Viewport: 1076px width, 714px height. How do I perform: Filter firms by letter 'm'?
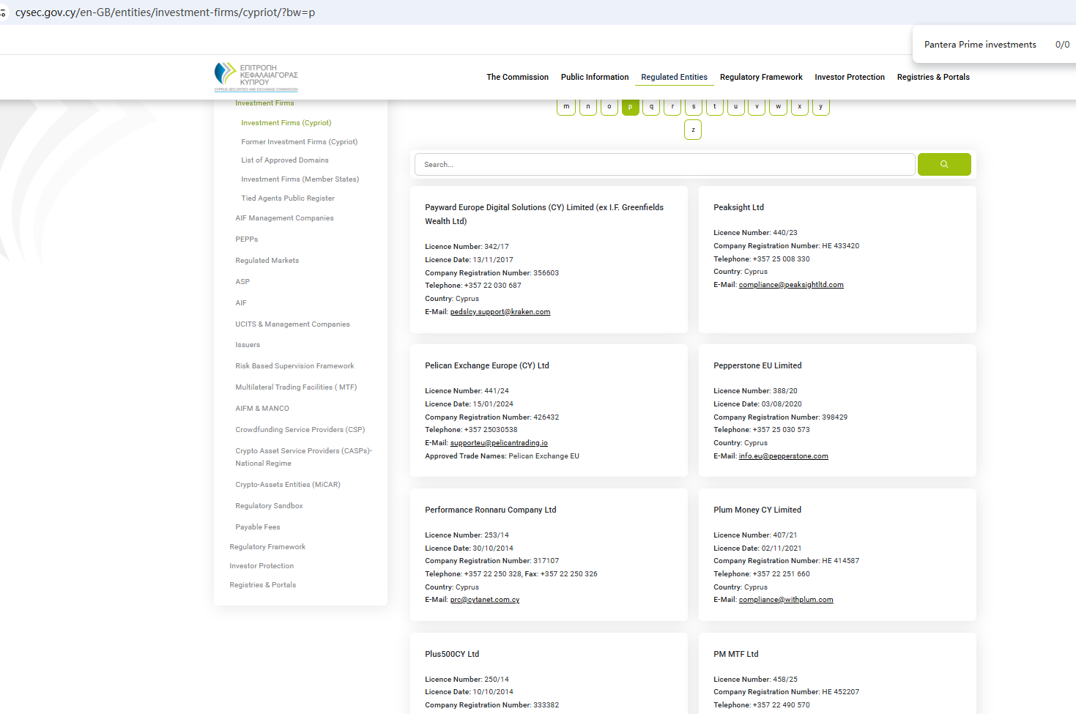(x=566, y=107)
